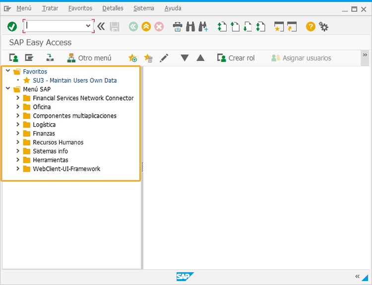Click the SAP Business Workplace icon
372x285 pixels.
click(x=50, y=58)
